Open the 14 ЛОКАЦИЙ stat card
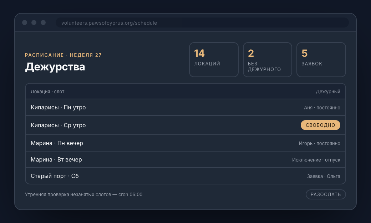Viewport: 371px width, 223px height. point(214,60)
